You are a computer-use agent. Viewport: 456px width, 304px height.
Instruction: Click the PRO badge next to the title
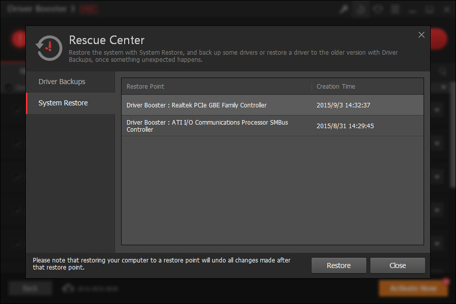[x=89, y=9]
